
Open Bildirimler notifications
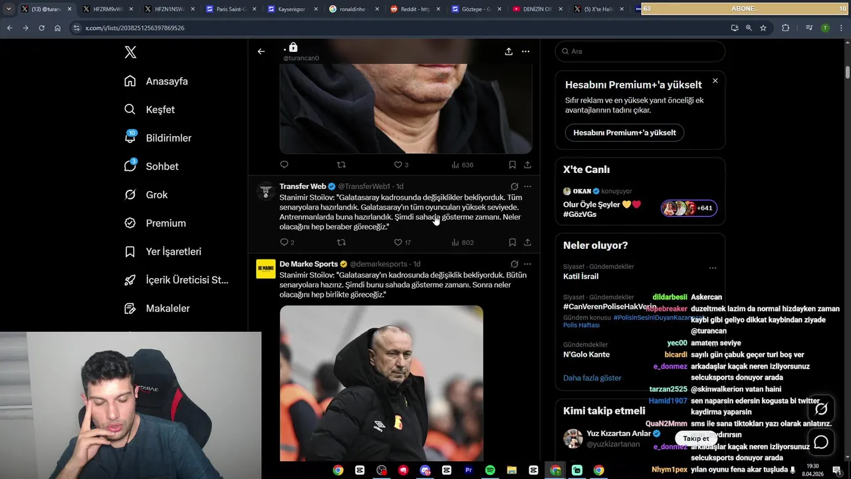tap(158, 138)
